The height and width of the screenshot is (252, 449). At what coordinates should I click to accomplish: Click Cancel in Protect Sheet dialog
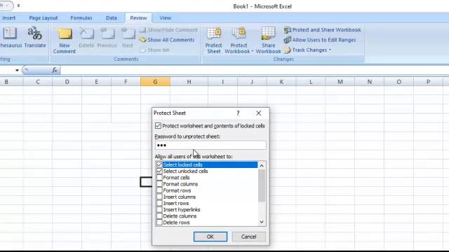pos(248,237)
